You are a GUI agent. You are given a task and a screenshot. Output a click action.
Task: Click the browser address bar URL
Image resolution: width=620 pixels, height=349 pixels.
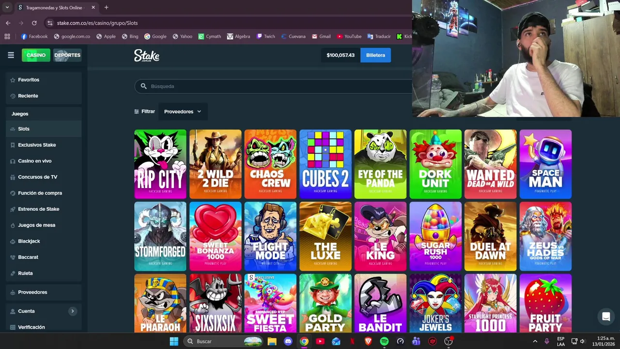tap(97, 23)
